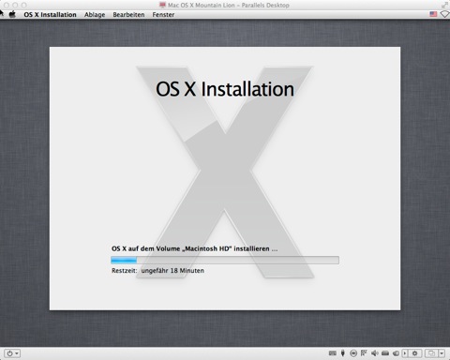
Task: Click the CD/DVD drive status icon
Action: pos(353,353)
